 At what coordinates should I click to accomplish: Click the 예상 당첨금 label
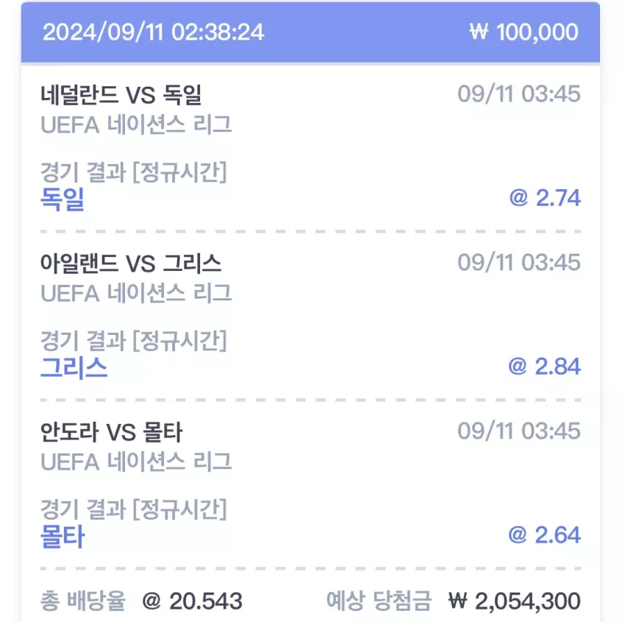coord(379,601)
